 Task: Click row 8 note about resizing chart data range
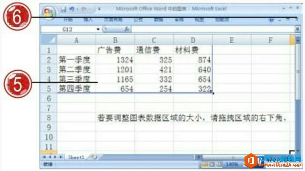192,118
